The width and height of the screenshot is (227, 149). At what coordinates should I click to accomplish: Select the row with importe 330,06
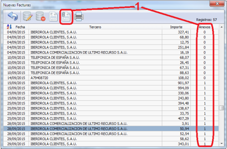[111, 93]
